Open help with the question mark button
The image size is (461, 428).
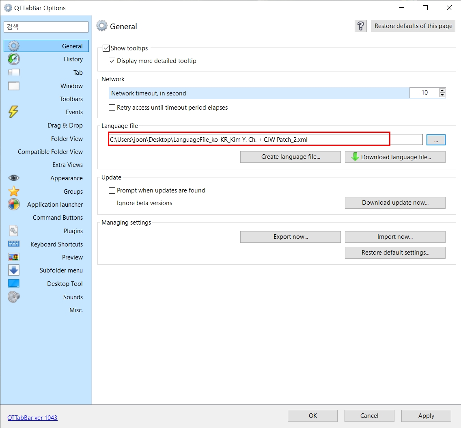click(x=360, y=26)
